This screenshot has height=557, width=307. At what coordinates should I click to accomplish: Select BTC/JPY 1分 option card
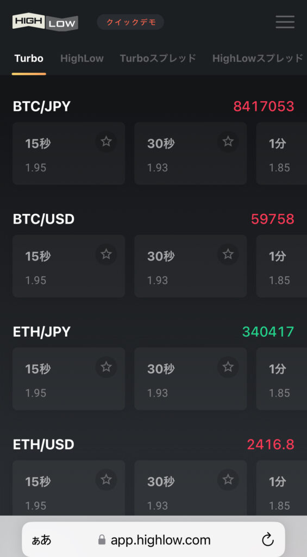tap(281, 153)
